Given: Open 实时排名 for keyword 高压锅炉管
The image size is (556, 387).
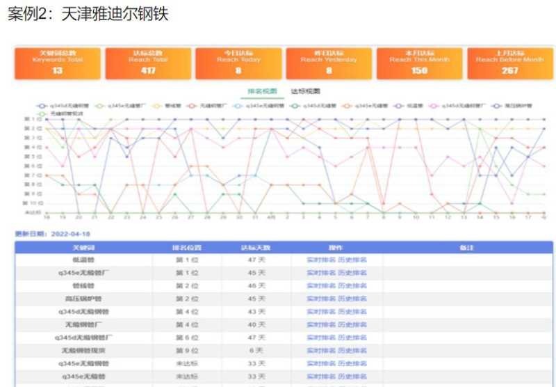Looking at the screenshot, I should 321,299.
